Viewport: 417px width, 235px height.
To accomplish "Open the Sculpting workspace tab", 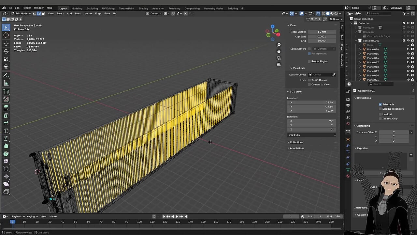I will (x=92, y=8).
